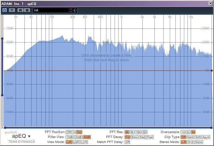
Task: Switch Stereo Mode to M-S
Action: pyautogui.click(x=191, y=142)
